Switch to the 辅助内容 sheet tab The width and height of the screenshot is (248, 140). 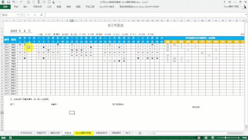point(55,133)
